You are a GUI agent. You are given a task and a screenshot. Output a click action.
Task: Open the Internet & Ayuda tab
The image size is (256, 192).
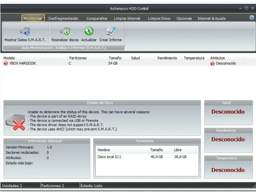pos(212,19)
